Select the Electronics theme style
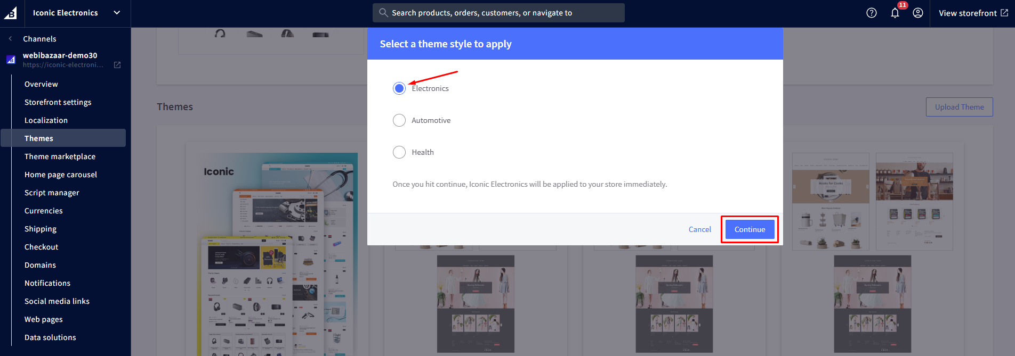The image size is (1015, 356). click(399, 88)
